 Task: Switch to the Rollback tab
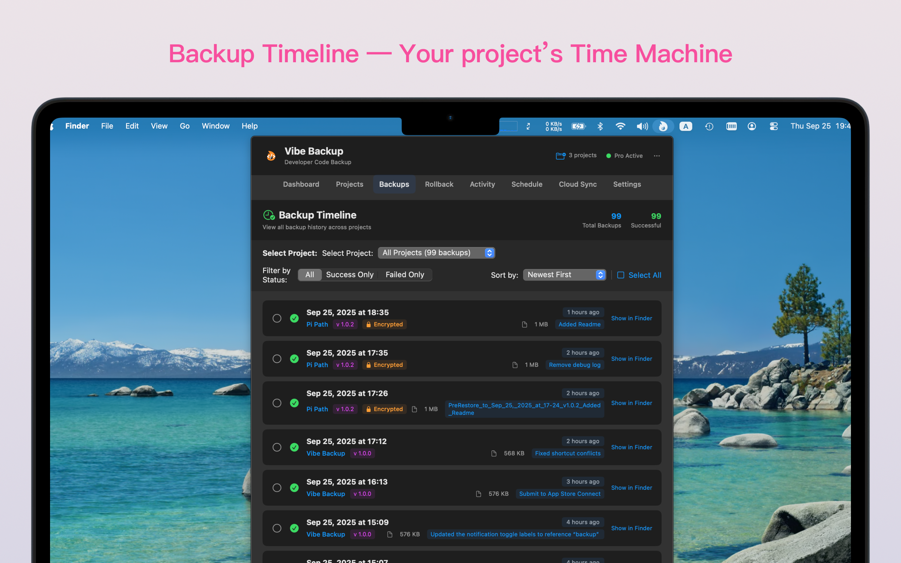[439, 184]
